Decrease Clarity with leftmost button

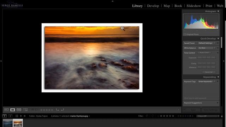[200, 64]
